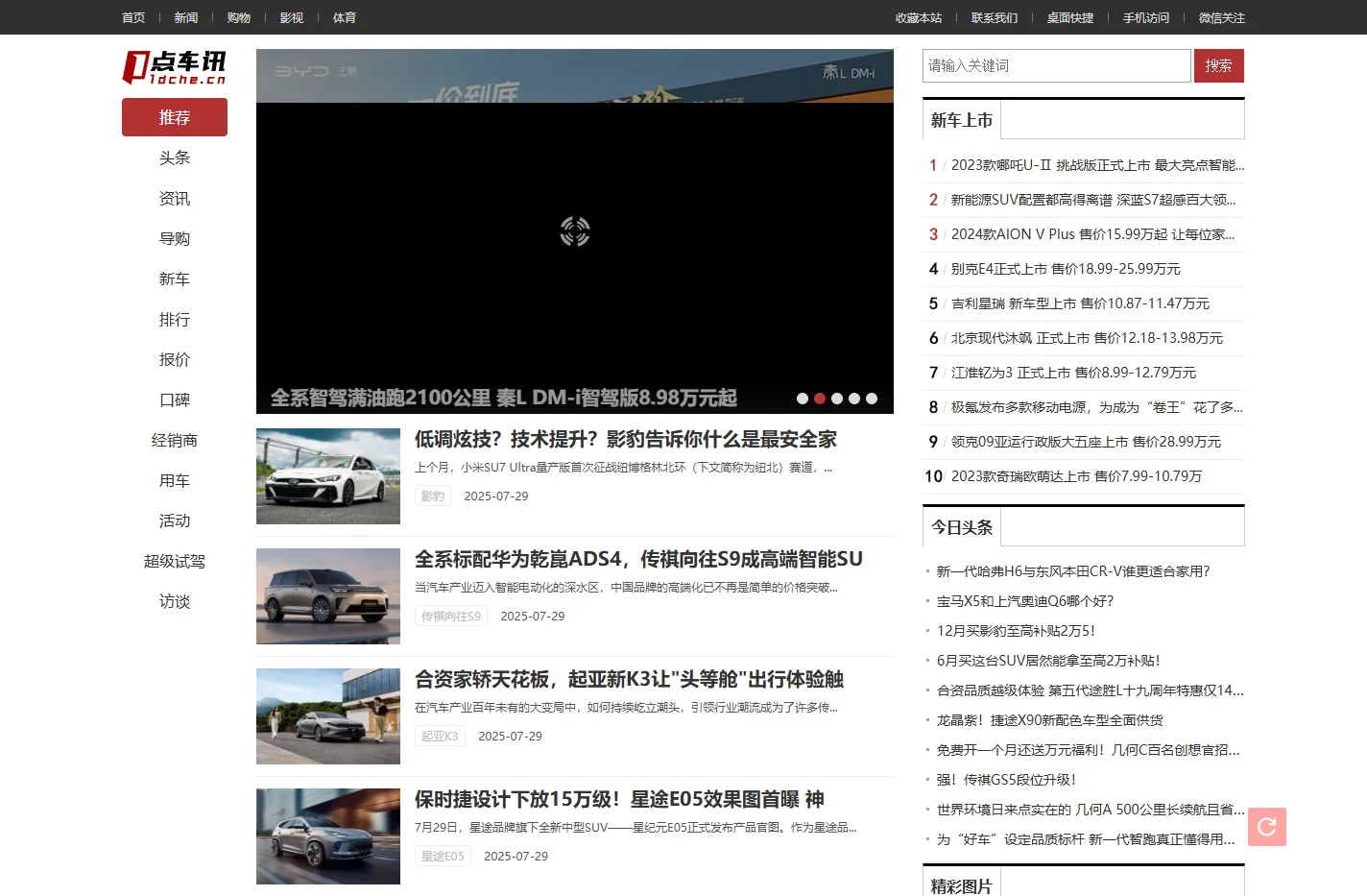Select 口碑 in the sidebar
The height and width of the screenshot is (896, 1367).
175,400
